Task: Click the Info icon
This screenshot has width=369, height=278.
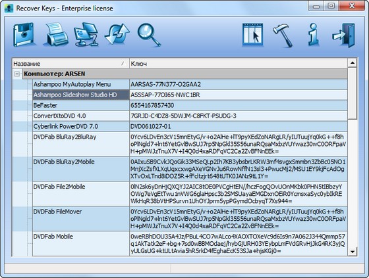Action: (x=314, y=34)
